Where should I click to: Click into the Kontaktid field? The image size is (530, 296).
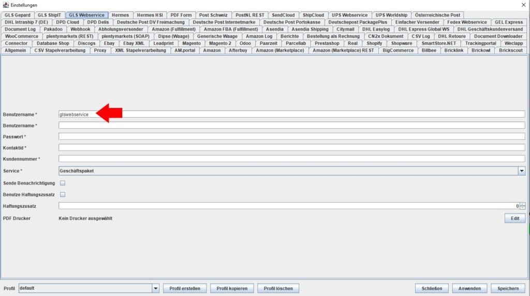coord(292,148)
